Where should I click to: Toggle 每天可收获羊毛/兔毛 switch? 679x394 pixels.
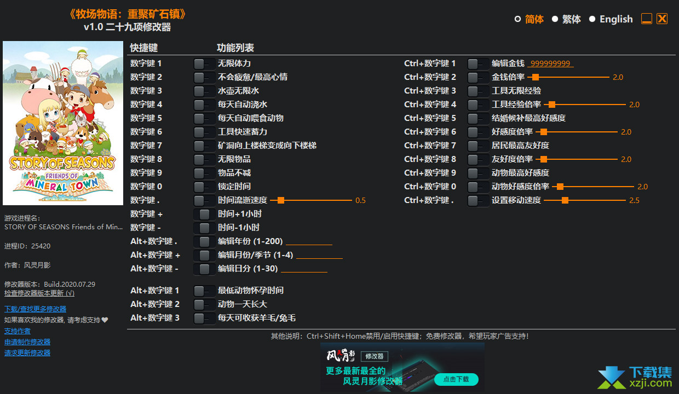[x=204, y=318]
